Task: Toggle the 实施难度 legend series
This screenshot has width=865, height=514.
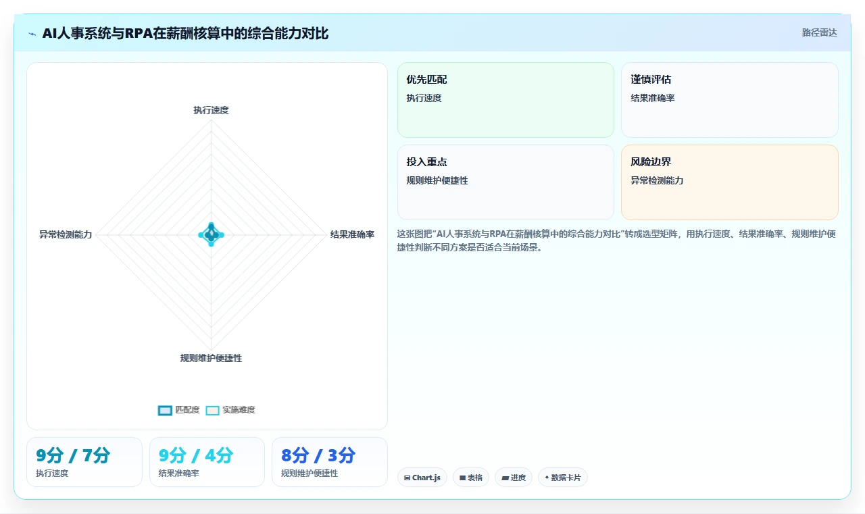Action: pyautogui.click(x=230, y=410)
